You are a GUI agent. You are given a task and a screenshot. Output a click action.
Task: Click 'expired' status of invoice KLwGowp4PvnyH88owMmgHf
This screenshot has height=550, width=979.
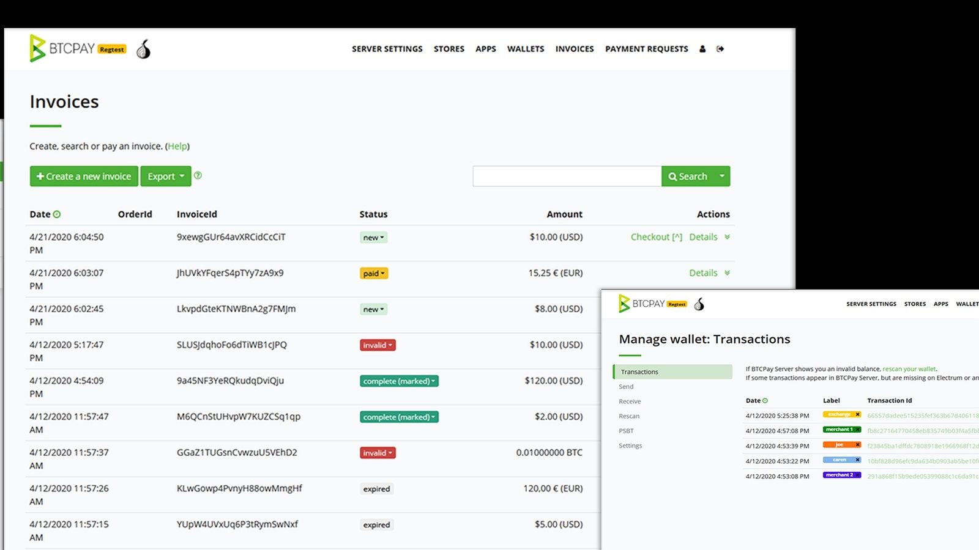tap(376, 489)
